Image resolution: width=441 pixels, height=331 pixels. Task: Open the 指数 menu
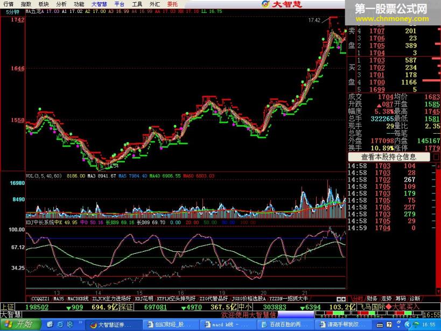[x=26, y=4]
